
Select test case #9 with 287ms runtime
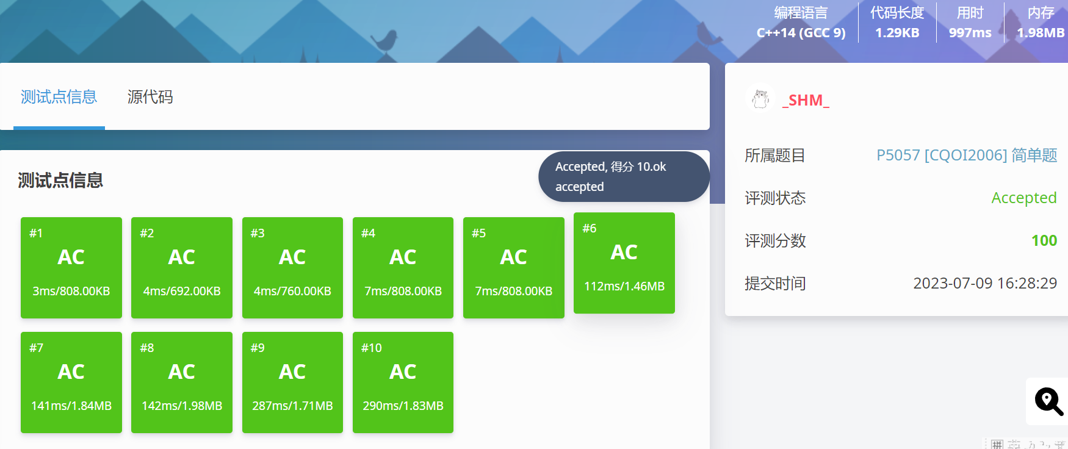pyautogui.click(x=292, y=383)
